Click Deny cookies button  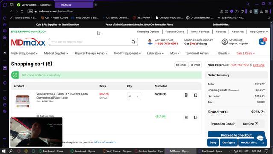click(x=213, y=142)
